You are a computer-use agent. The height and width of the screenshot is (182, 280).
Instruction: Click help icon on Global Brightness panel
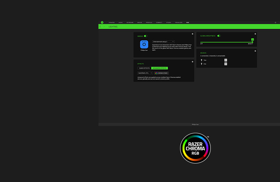click(x=255, y=34)
